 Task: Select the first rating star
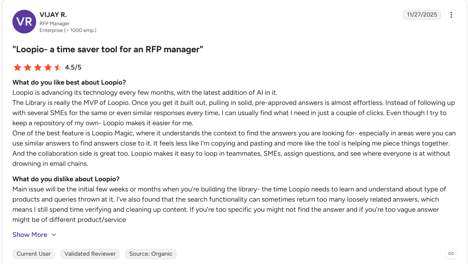coord(17,68)
